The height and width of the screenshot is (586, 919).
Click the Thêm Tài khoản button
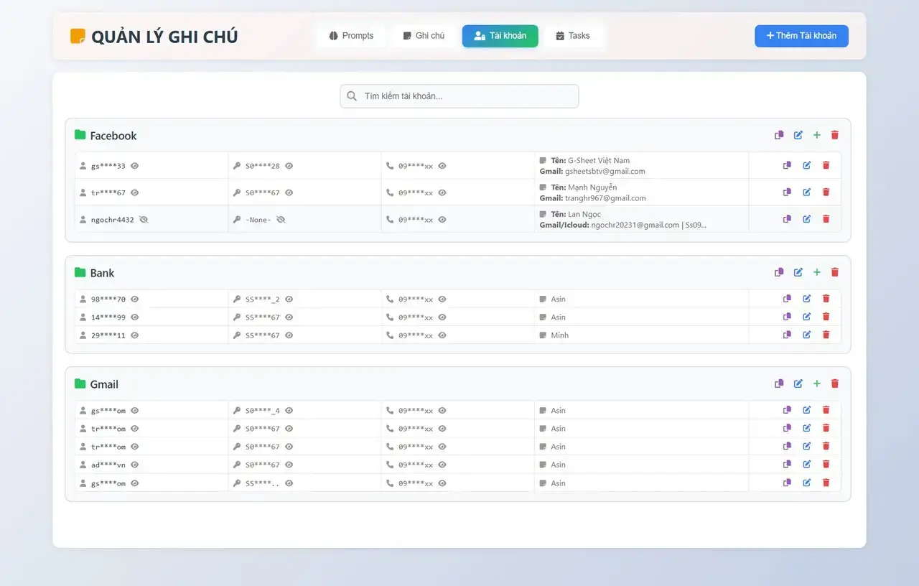(x=801, y=35)
